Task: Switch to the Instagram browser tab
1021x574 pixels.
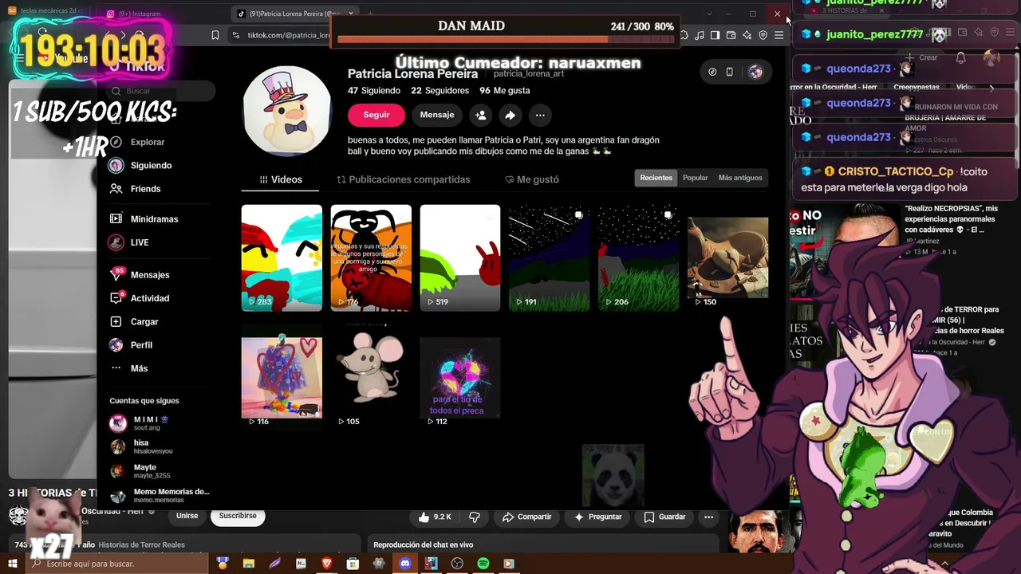Action: (x=164, y=14)
